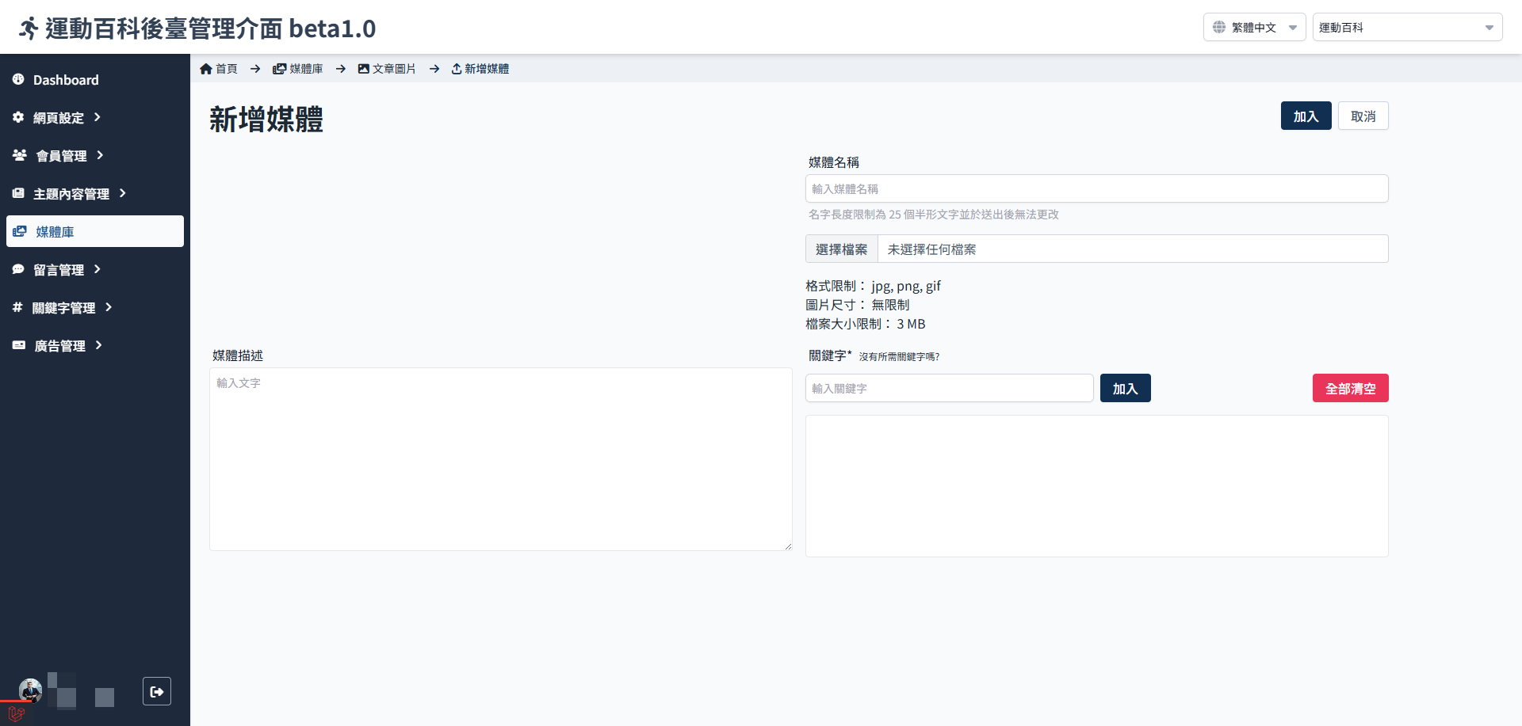Screen dimensions: 1522x726
Task: Click the running figure logo icon
Action: (x=29, y=29)
